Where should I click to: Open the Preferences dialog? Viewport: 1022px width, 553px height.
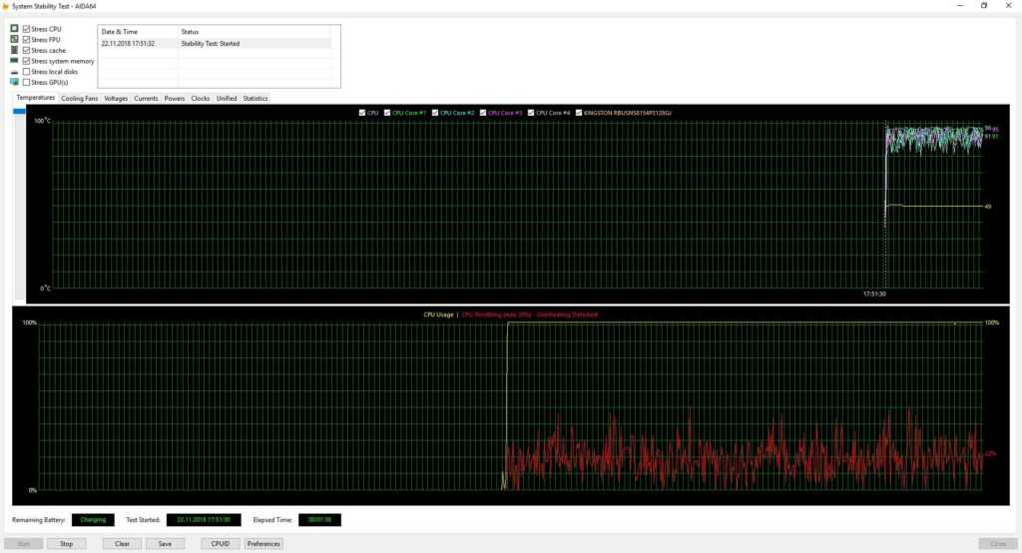pos(263,544)
